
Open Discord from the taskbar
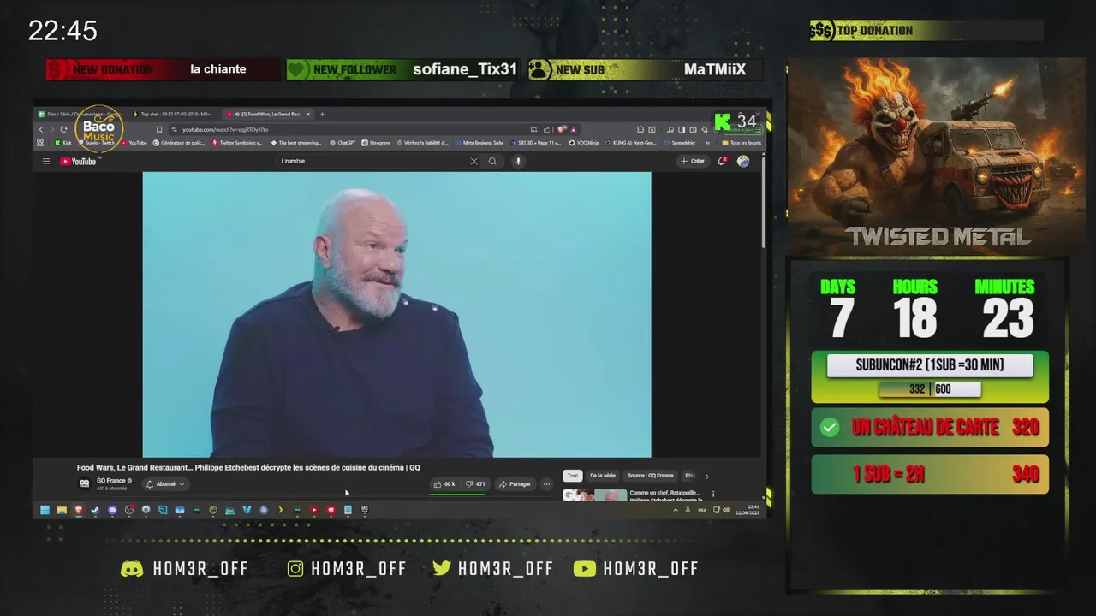click(112, 510)
